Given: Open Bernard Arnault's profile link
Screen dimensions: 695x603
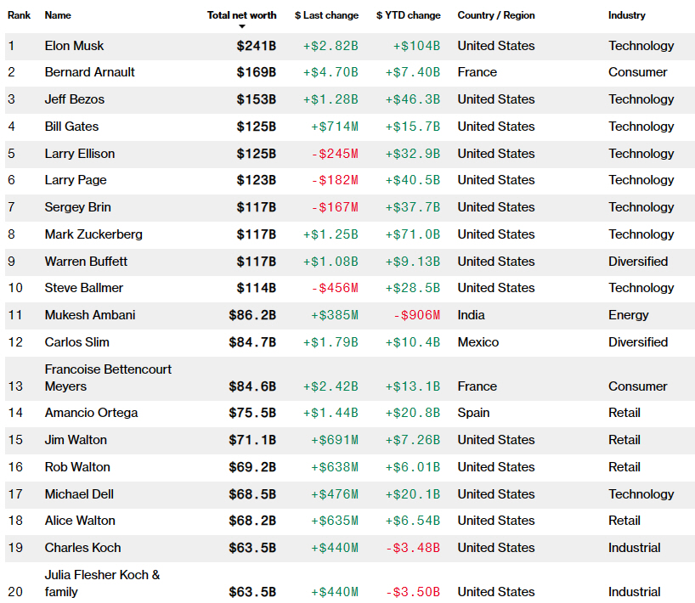Looking at the screenshot, I should tap(89, 72).
